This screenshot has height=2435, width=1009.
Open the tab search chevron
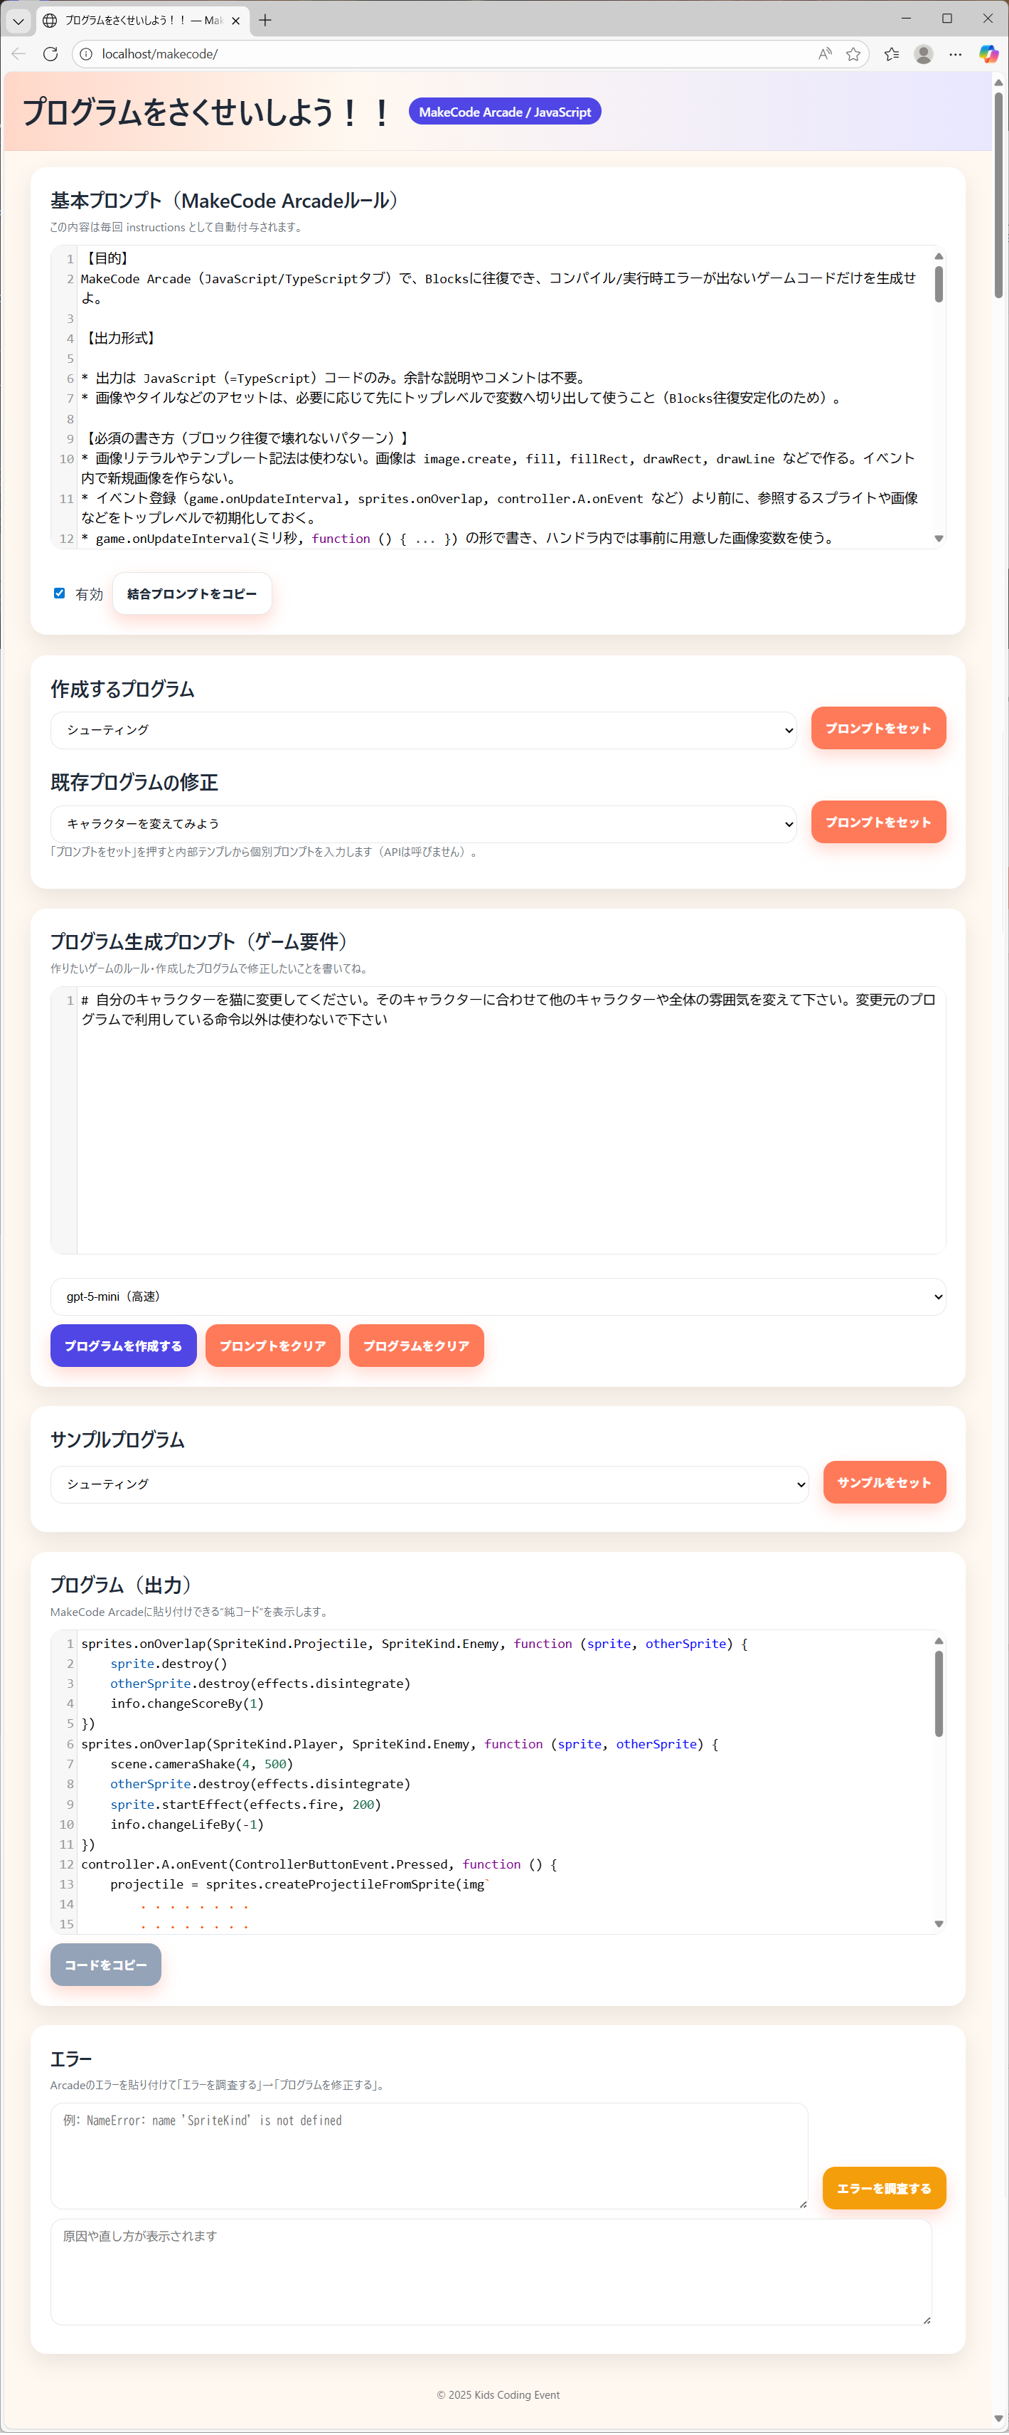click(x=18, y=20)
